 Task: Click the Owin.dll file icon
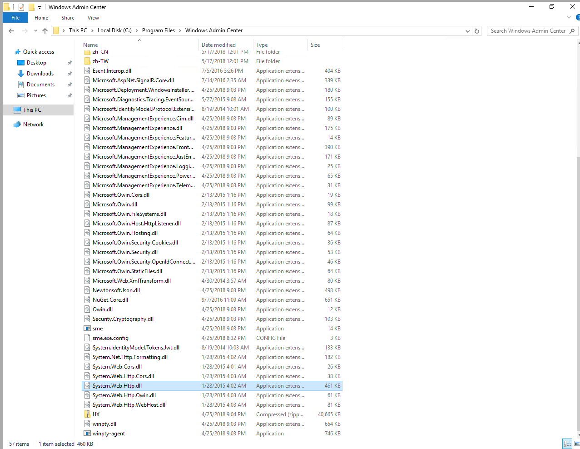[x=87, y=309]
